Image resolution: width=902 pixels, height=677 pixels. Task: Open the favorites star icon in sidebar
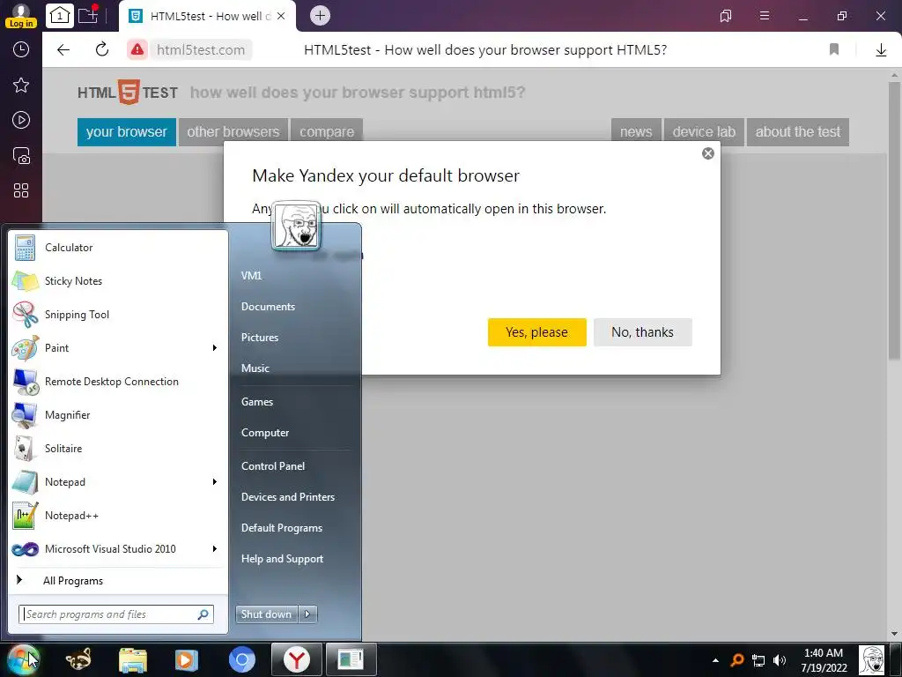(21, 86)
